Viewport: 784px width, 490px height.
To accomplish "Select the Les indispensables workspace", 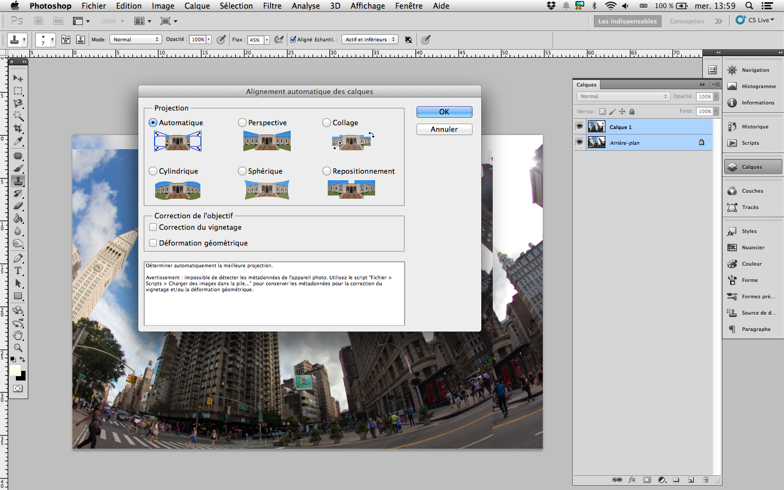I will (x=627, y=21).
